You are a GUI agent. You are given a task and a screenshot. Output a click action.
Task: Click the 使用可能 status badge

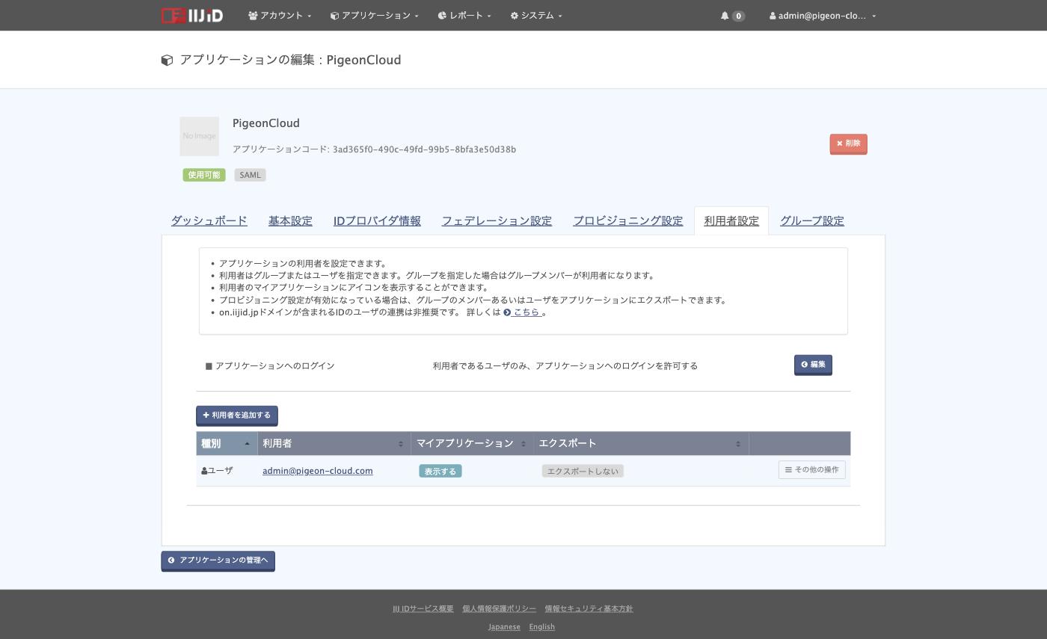204,175
